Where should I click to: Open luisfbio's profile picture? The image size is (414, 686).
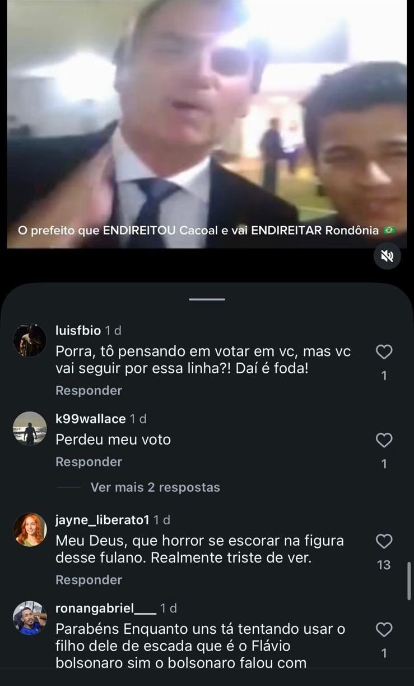point(30,340)
